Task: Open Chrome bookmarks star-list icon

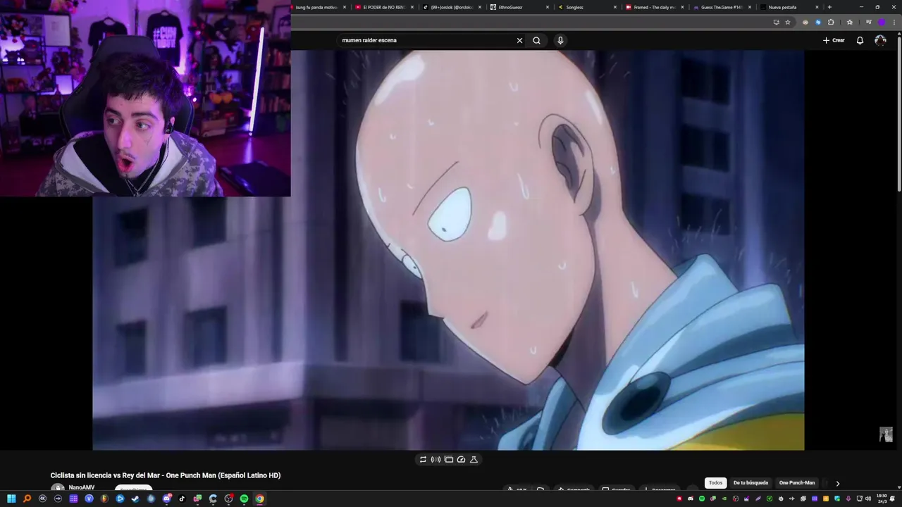Action: point(850,22)
